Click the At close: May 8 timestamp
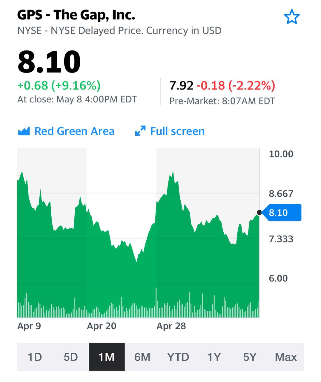Screen dimensions: 321x382 [x=77, y=99]
